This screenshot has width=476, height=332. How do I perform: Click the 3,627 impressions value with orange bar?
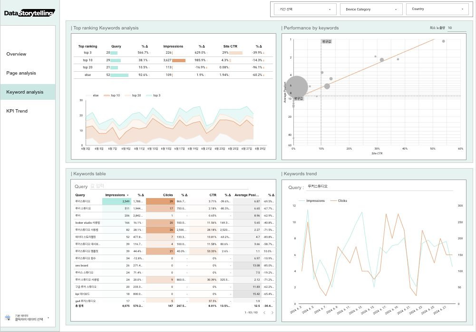click(174, 60)
